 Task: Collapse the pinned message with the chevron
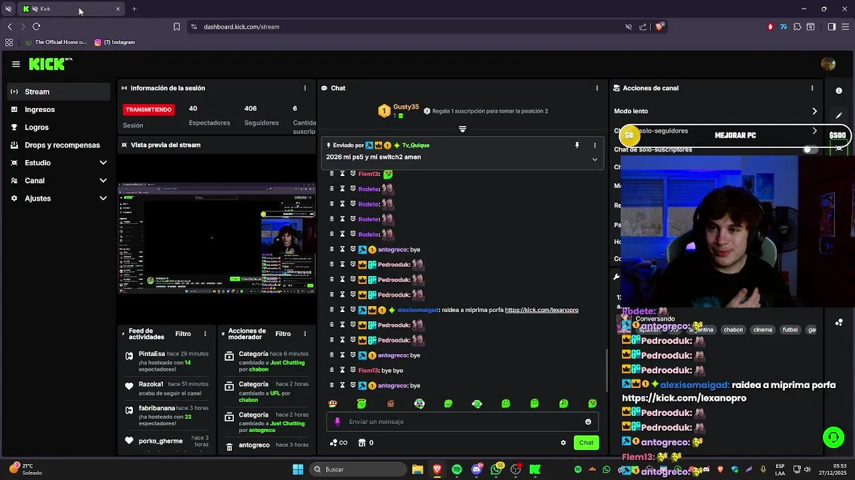(594, 159)
